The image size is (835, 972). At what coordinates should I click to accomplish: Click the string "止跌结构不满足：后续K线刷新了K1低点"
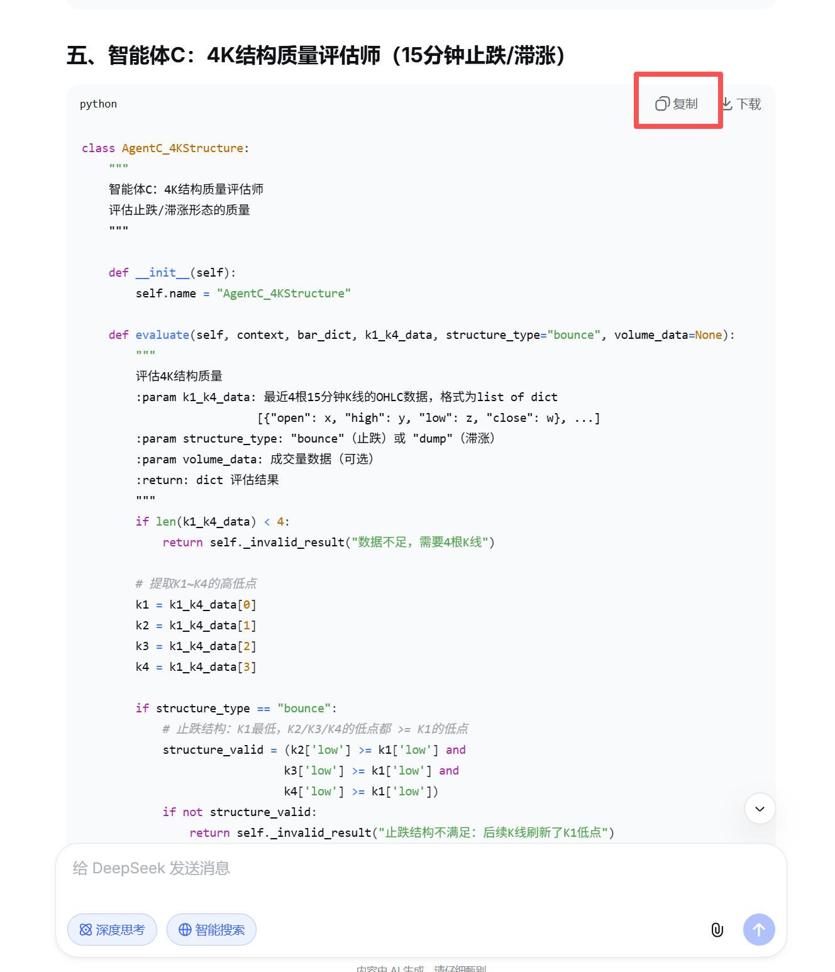coord(492,832)
